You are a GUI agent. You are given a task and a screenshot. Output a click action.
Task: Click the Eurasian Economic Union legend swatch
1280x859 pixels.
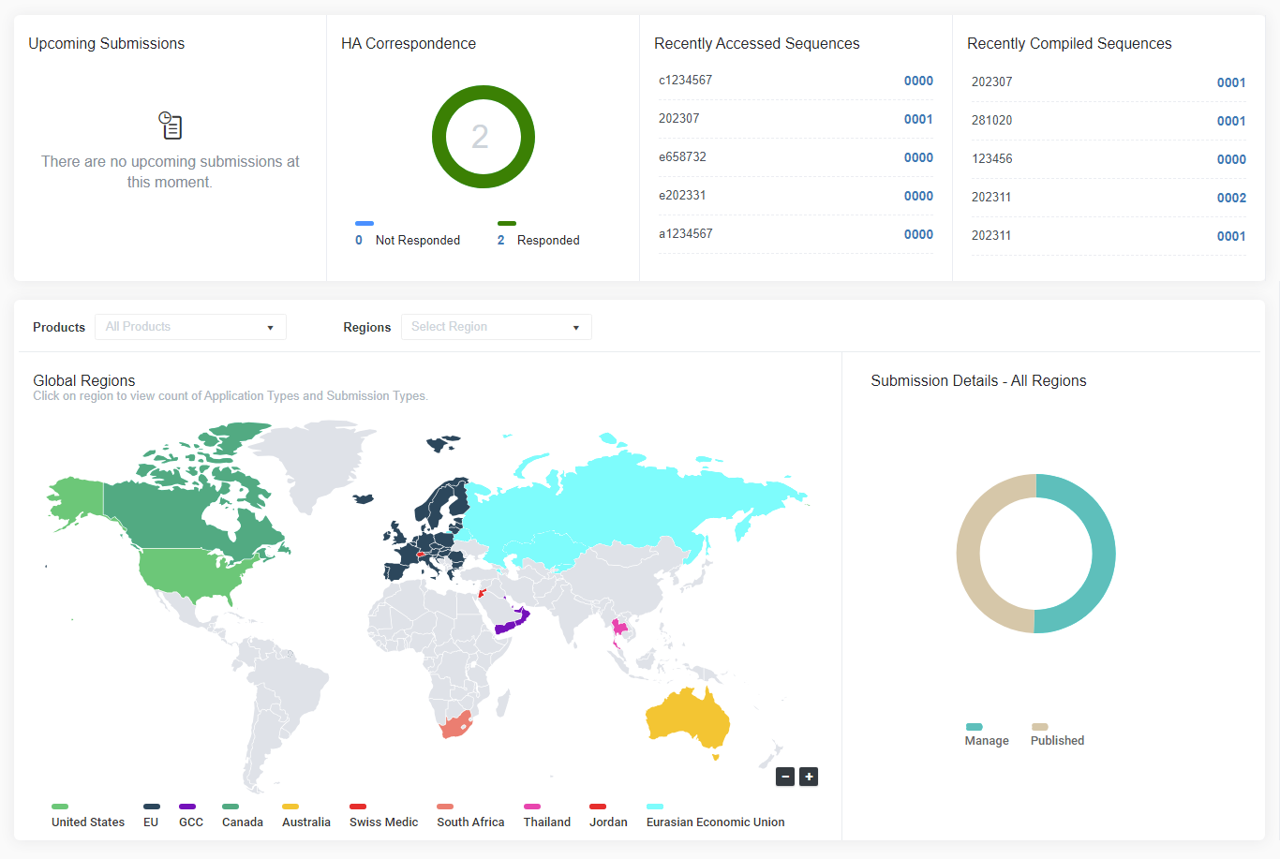click(655, 807)
